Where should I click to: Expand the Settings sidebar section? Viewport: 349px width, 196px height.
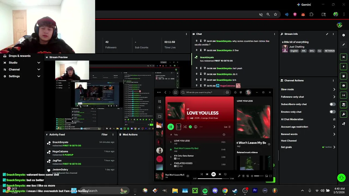point(22,76)
